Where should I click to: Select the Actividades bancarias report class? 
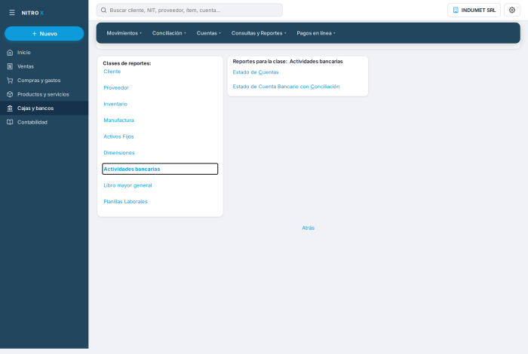(160, 169)
